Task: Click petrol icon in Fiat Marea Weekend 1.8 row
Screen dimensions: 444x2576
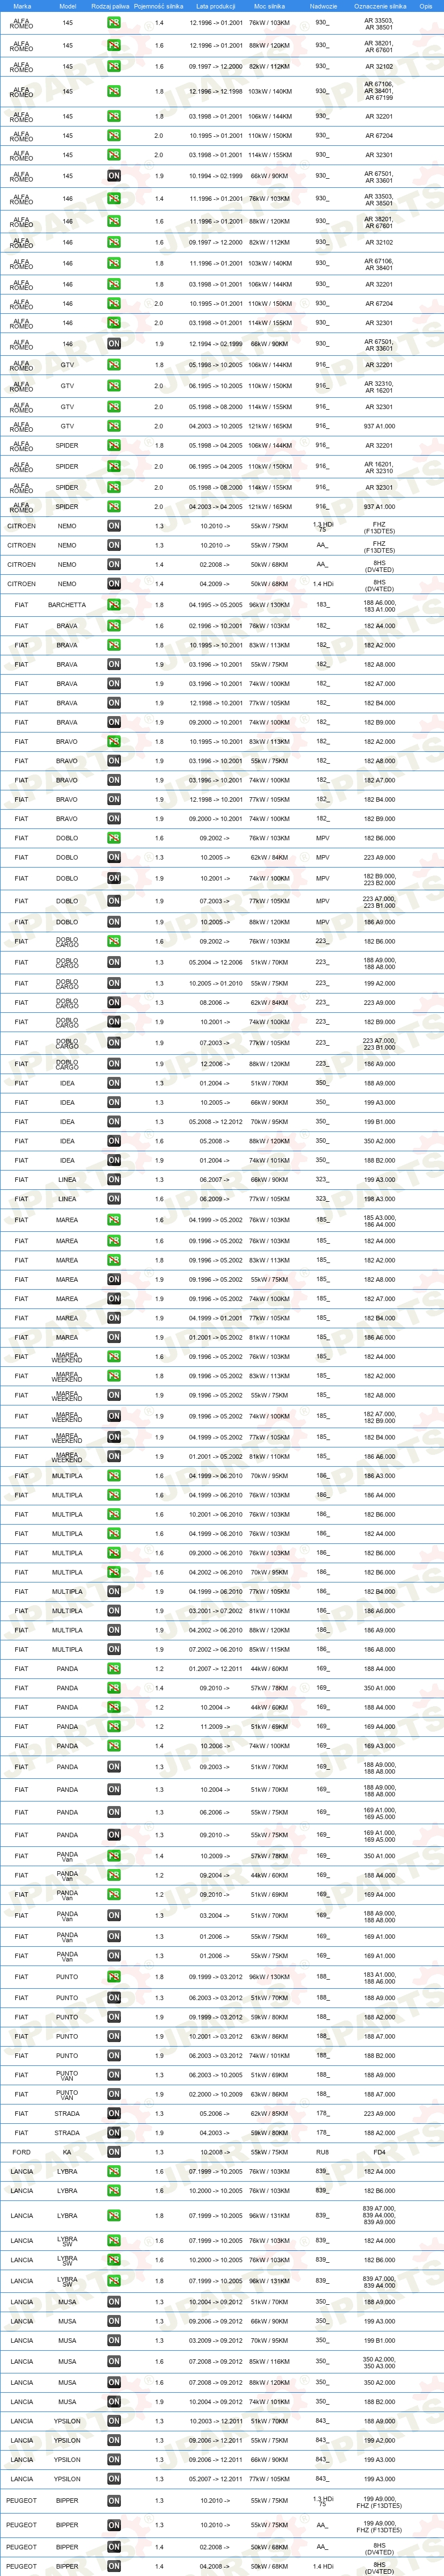Action: (x=114, y=1376)
